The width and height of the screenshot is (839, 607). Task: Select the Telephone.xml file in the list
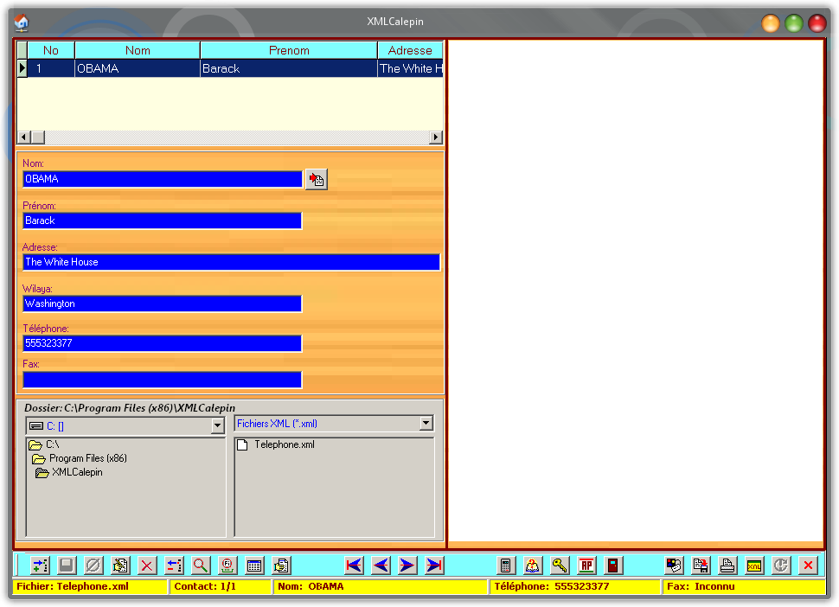[x=284, y=444]
